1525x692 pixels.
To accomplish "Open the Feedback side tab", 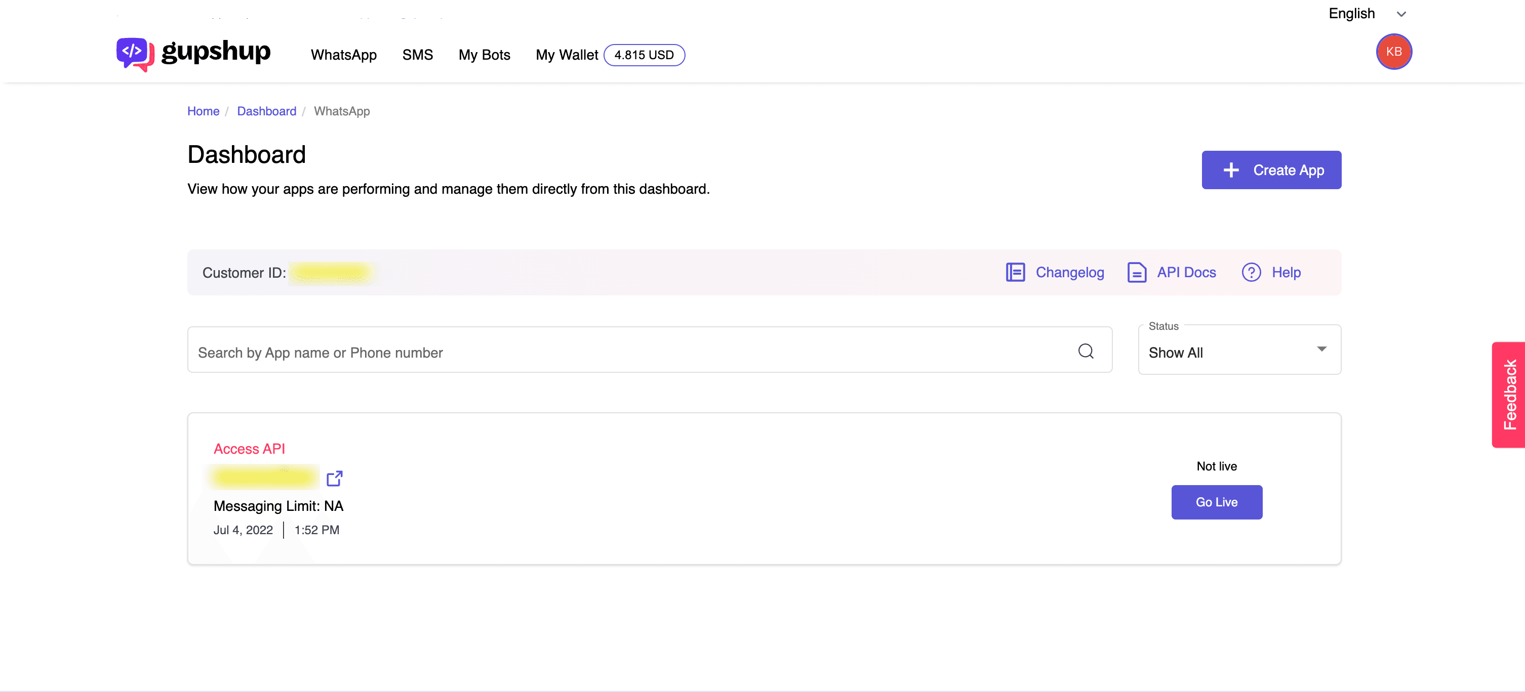I will click(x=1508, y=395).
